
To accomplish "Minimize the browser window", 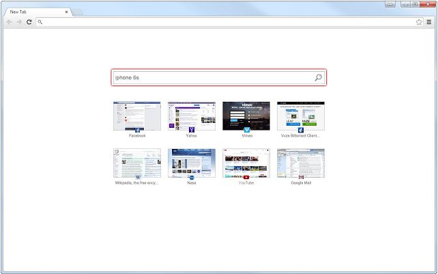I will [x=406, y=4].
